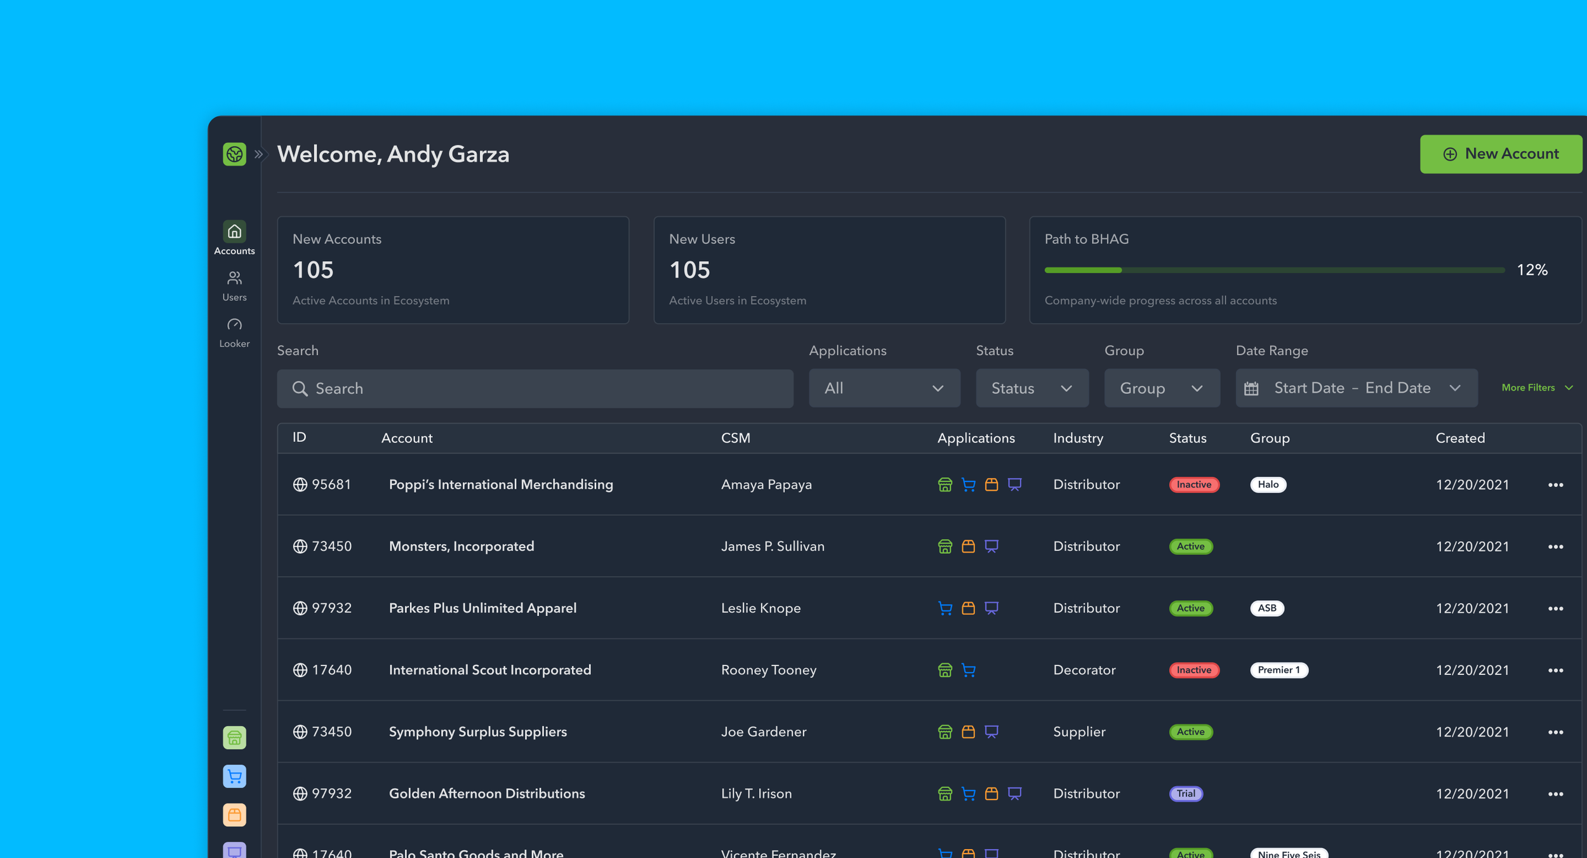Click cart application icon in Parkes Plus row
The image size is (1587, 858).
[945, 608]
